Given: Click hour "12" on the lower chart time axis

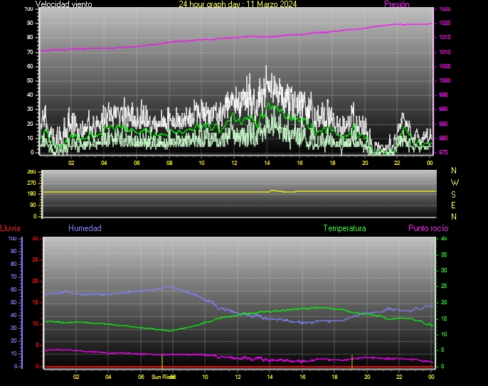Looking at the screenshot, I should pos(238,377).
